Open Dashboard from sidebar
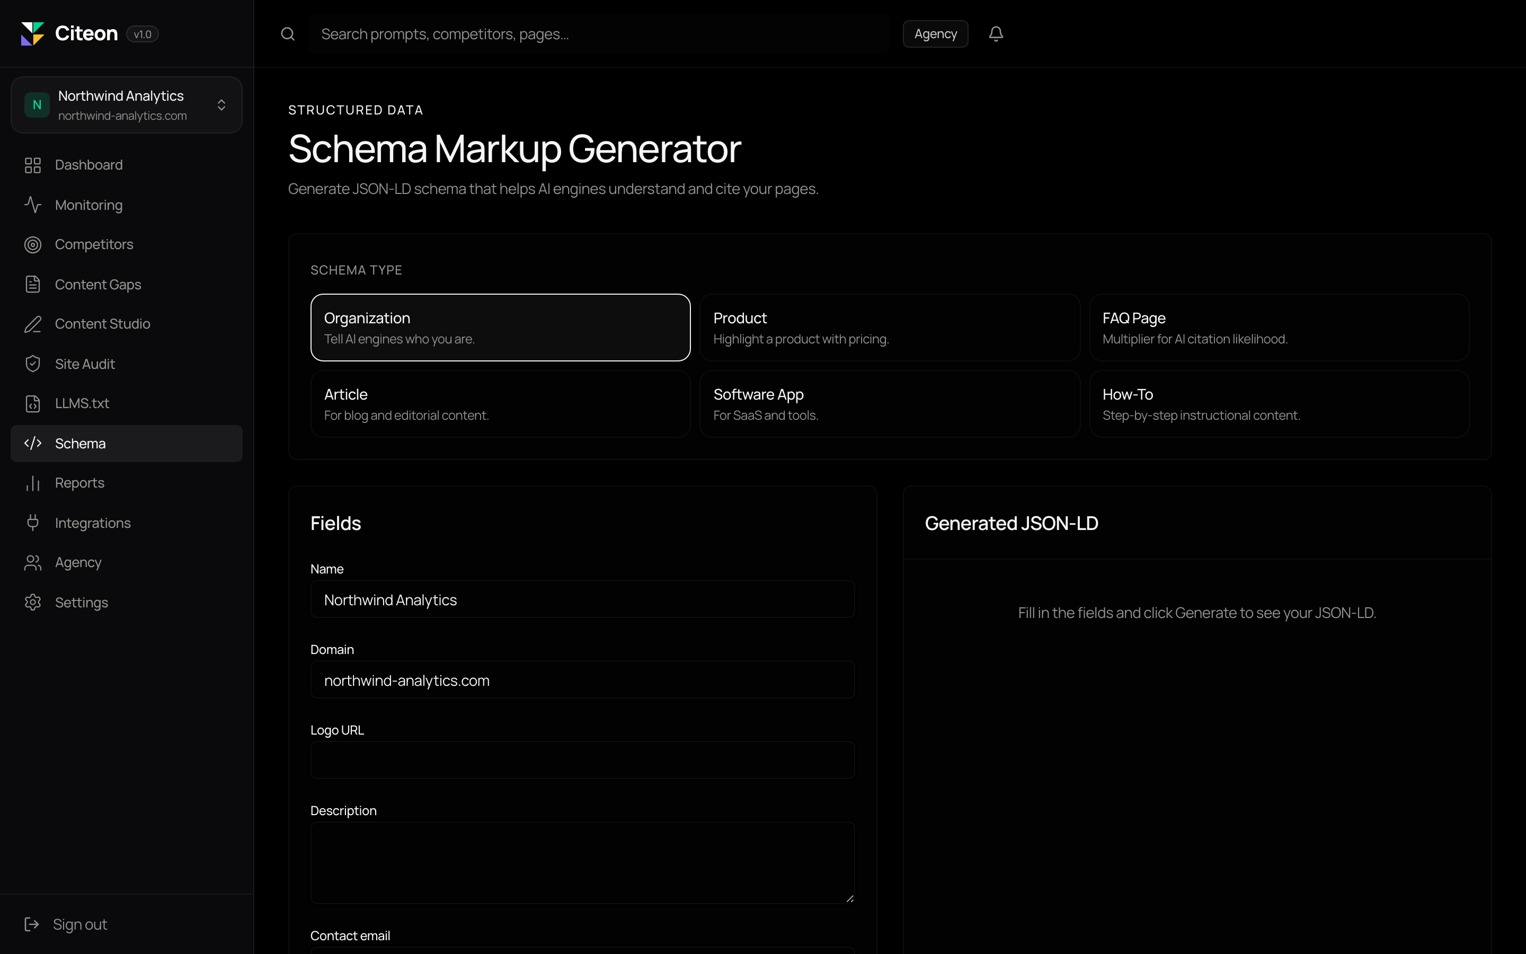The height and width of the screenshot is (954, 1526). 127,165
